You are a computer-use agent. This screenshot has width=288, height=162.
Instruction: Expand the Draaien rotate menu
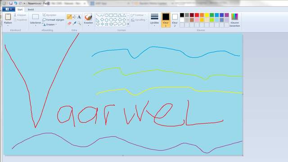[49, 24]
